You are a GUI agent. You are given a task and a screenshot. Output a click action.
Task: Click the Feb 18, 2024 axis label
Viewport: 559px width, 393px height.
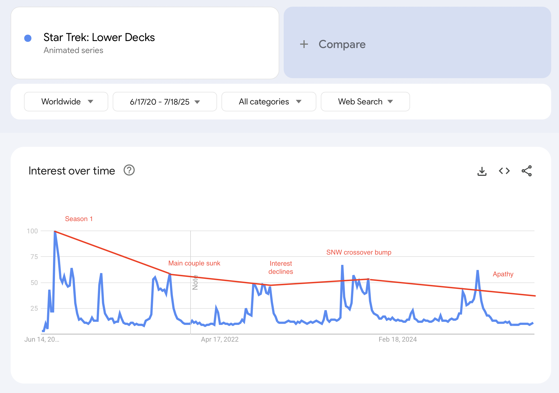397,339
